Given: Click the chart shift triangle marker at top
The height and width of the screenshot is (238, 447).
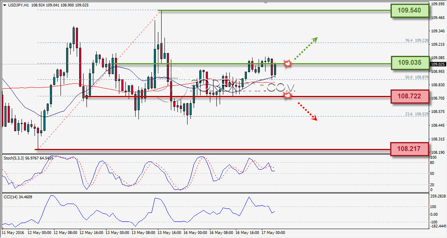Looking at the screenshot, I should tap(266, 3).
